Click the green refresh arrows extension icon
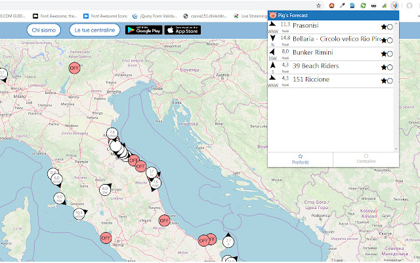This screenshot has width=420, height=263. click(x=363, y=5)
